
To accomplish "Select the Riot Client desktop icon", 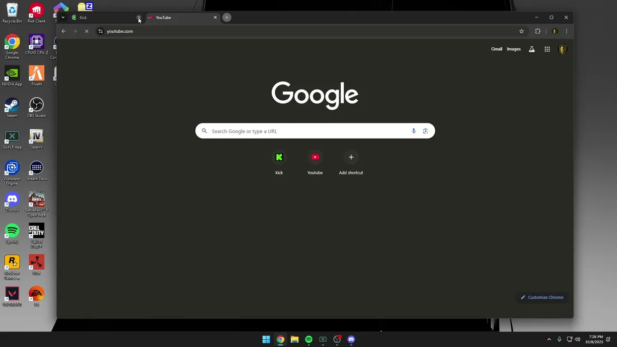I will click(x=37, y=13).
